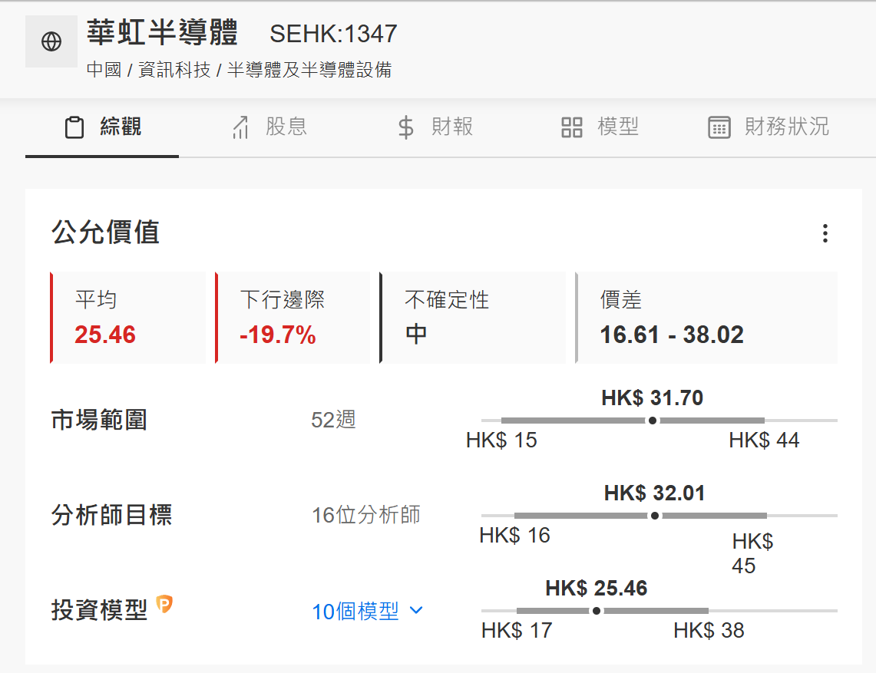Click the dollar icon of 財報 tab
The image size is (876, 673).
click(x=406, y=127)
